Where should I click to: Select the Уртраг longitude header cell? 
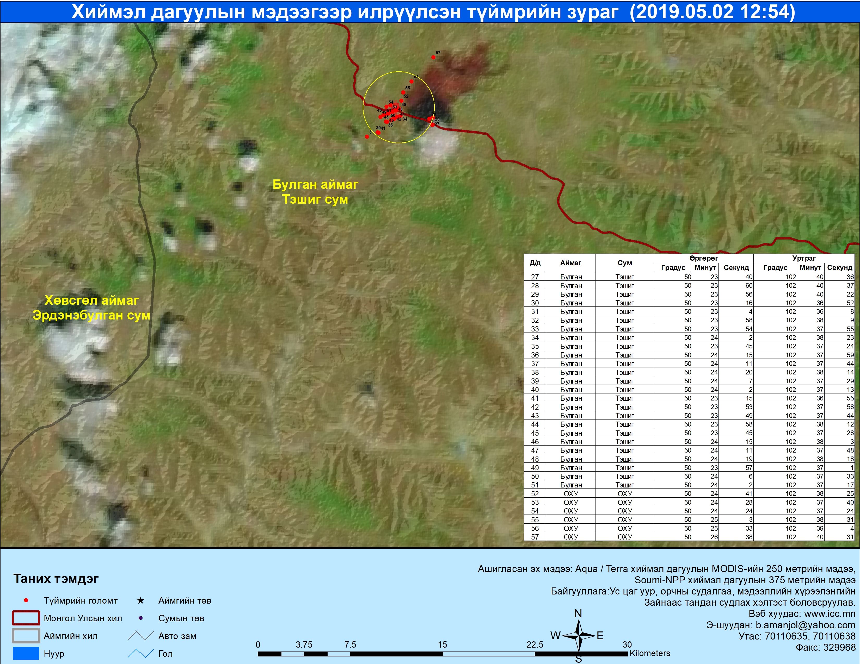click(x=804, y=258)
